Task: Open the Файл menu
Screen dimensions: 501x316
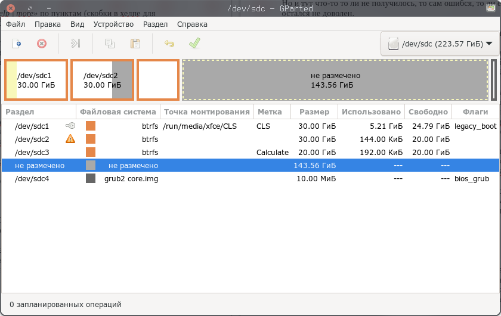Action: 16,24
